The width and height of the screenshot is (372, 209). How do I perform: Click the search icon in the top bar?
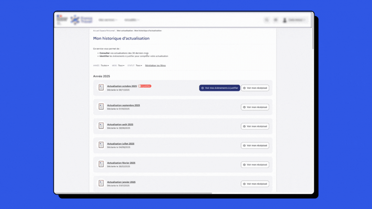(267, 20)
